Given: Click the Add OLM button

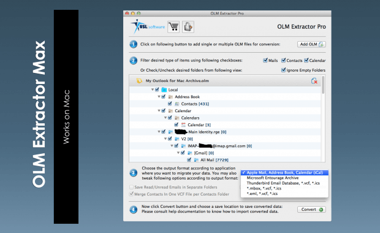Looking at the screenshot, I should point(311,44).
